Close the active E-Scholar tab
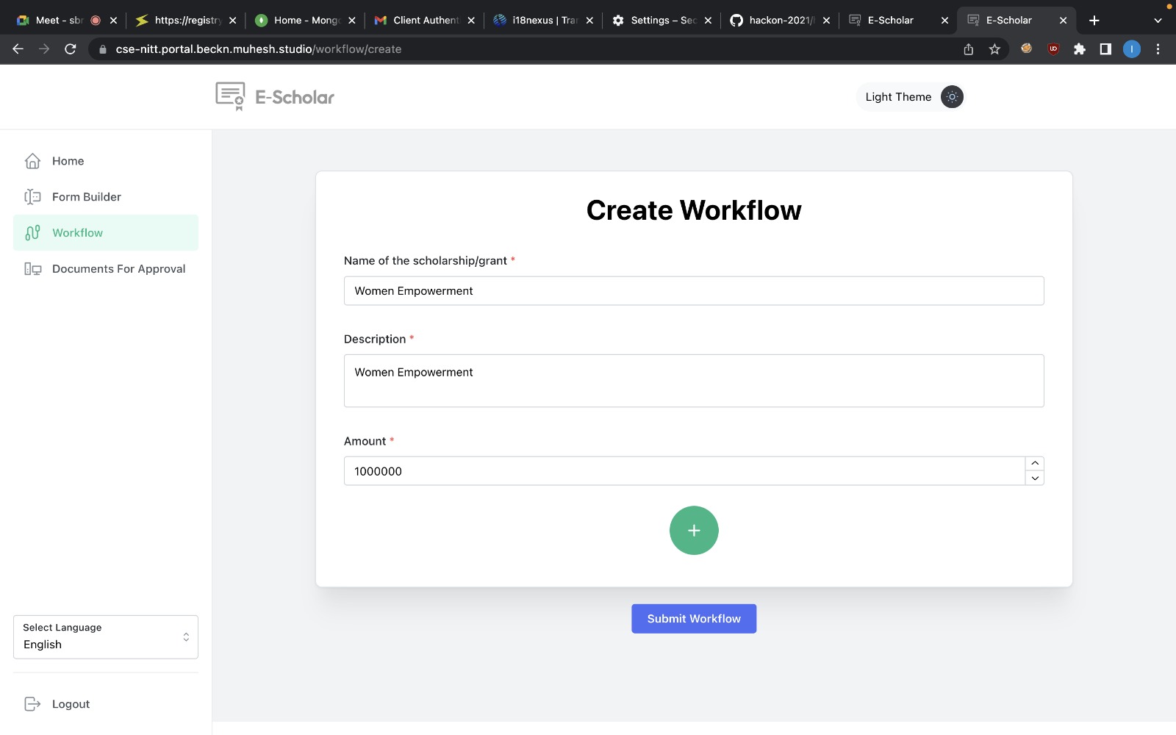Image resolution: width=1176 pixels, height=735 pixels. click(1063, 21)
